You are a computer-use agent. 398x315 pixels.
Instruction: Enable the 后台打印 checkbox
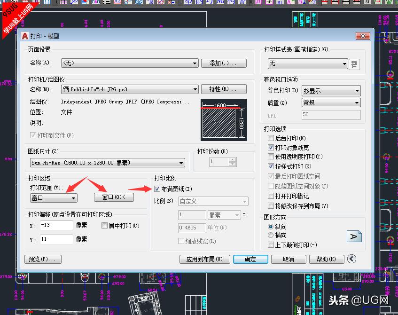pos(271,138)
